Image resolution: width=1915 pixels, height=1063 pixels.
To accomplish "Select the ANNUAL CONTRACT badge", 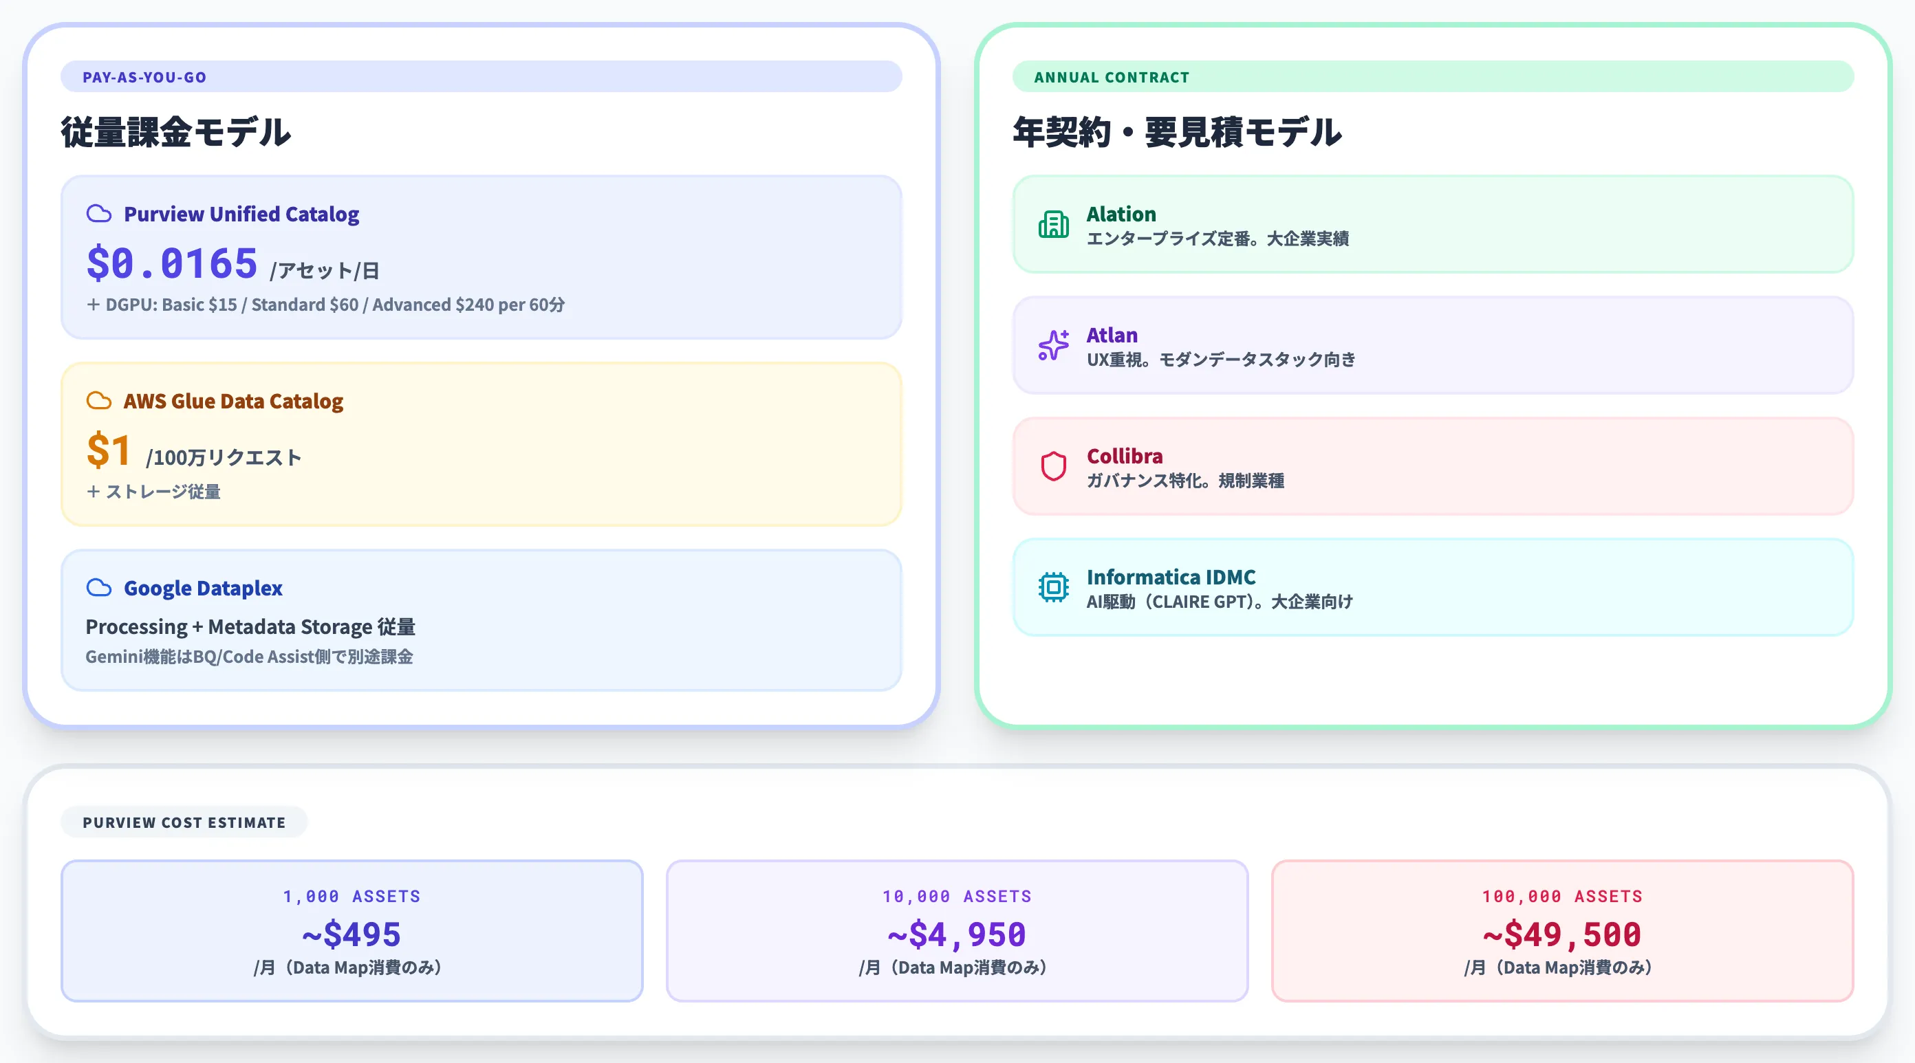I will (1111, 76).
